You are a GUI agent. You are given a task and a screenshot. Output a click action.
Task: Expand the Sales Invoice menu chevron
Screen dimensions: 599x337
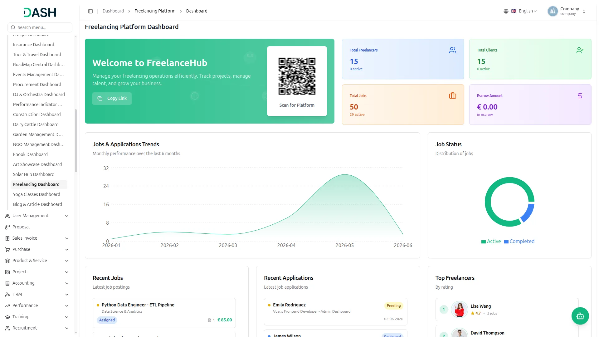point(67,238)
